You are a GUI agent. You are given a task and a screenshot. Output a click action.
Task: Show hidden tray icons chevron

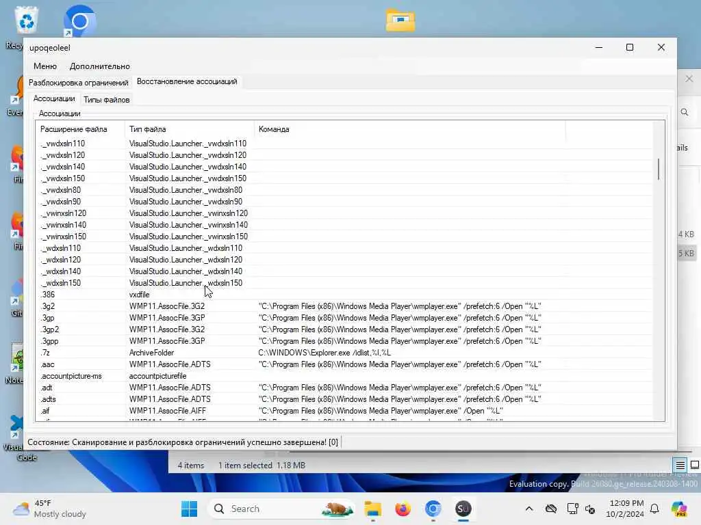(x=529, y=509)
